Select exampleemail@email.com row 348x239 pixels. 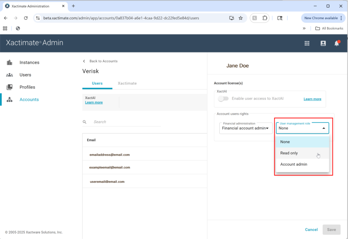(x=145, y=168)
